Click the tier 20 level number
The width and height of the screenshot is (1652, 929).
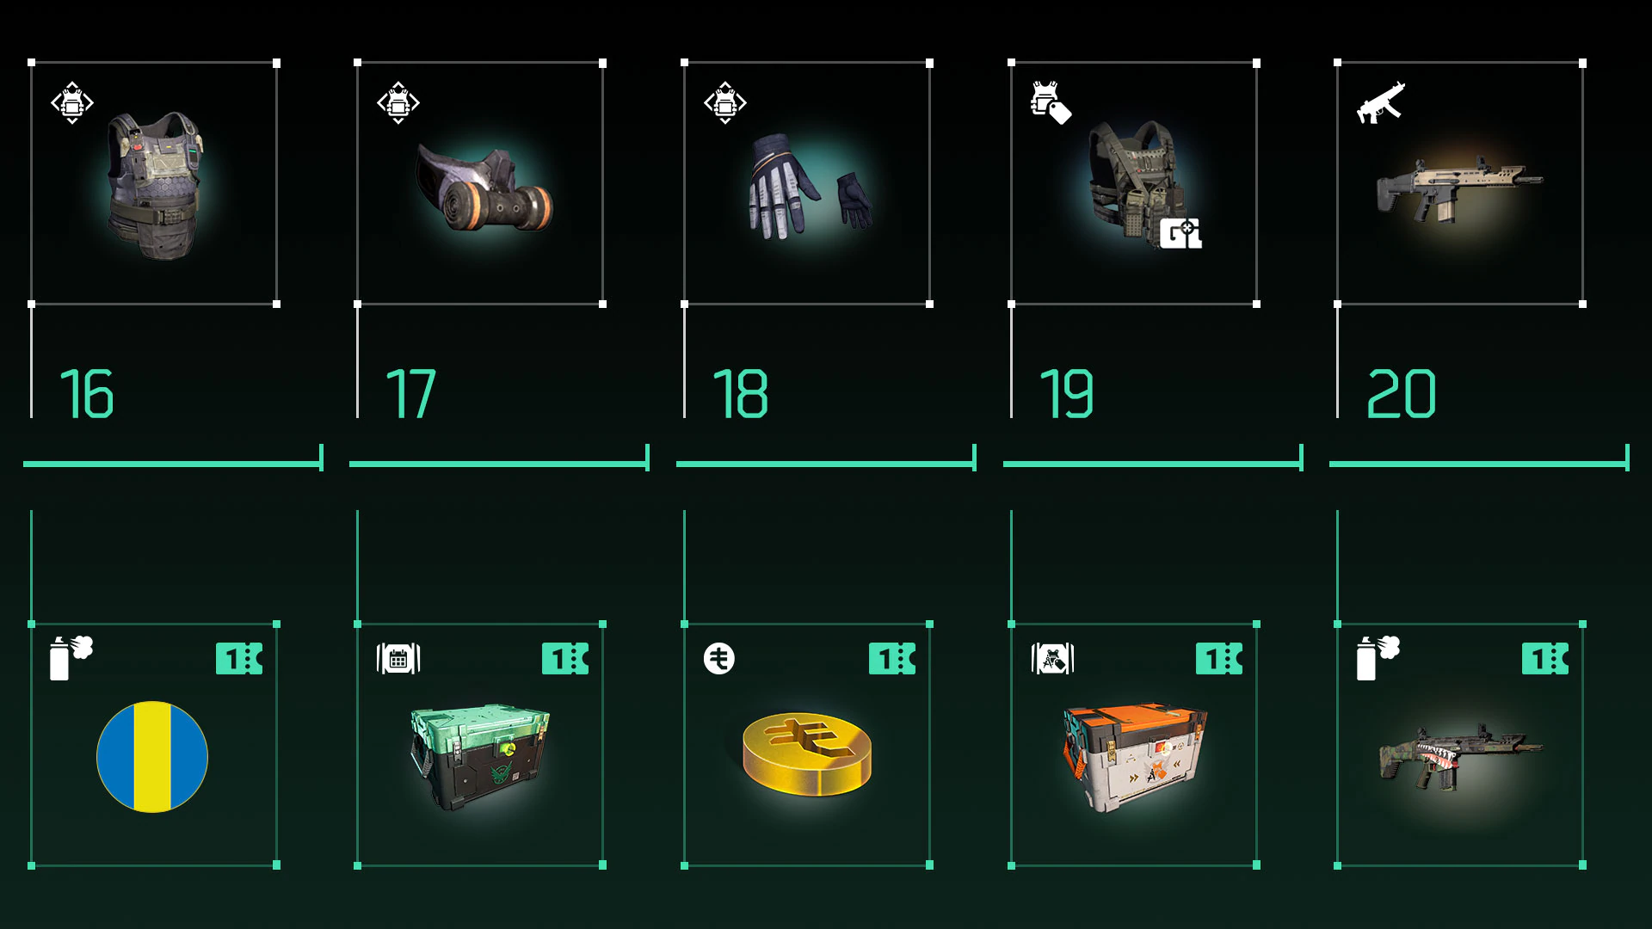(x=1402, y=394)
